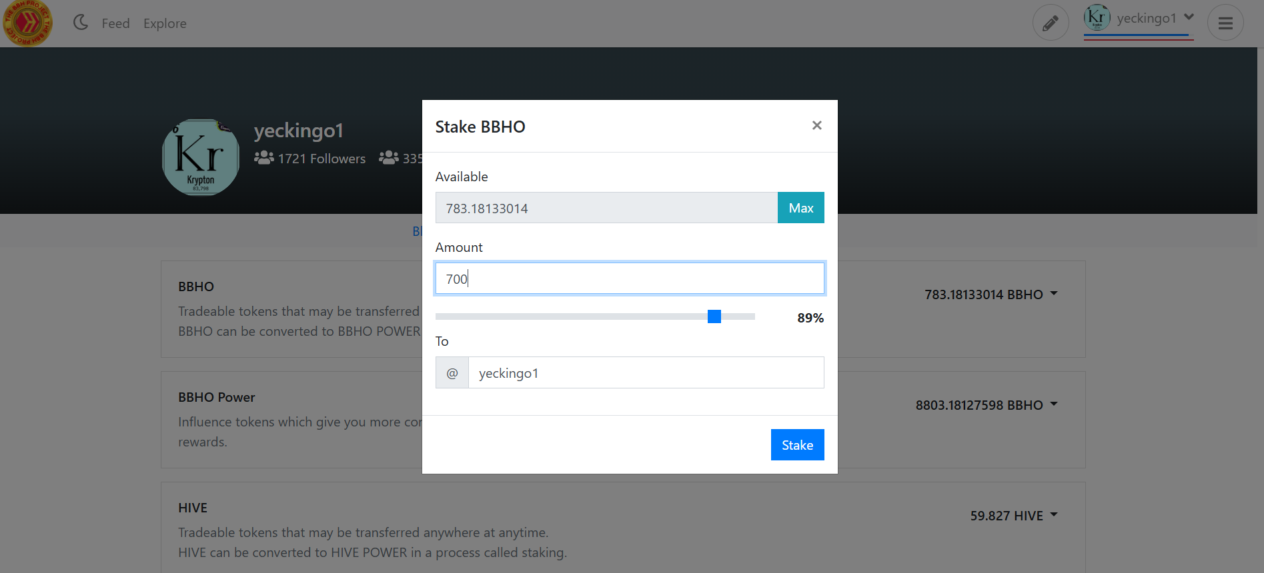This screenshot has height=573, width=1264.
Task: Click the Available balance field 783.18133014
Action: click(x=606, y=208)
